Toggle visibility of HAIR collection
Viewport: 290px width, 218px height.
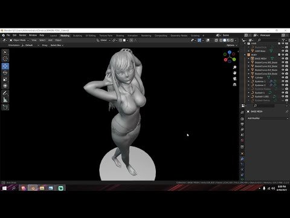click(x=283, y=44)
